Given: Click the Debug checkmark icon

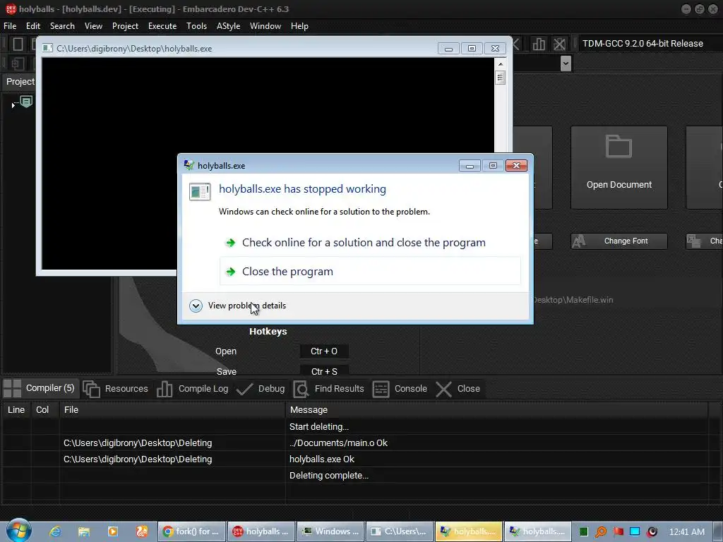Looking at the screenshot, I should tap(244, 389).
